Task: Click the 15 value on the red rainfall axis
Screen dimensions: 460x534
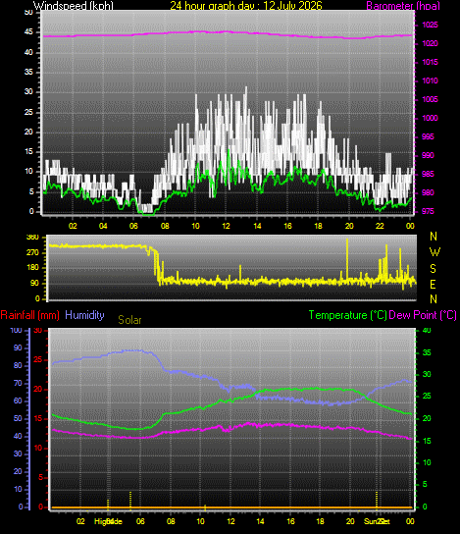Action: (38, 419)
